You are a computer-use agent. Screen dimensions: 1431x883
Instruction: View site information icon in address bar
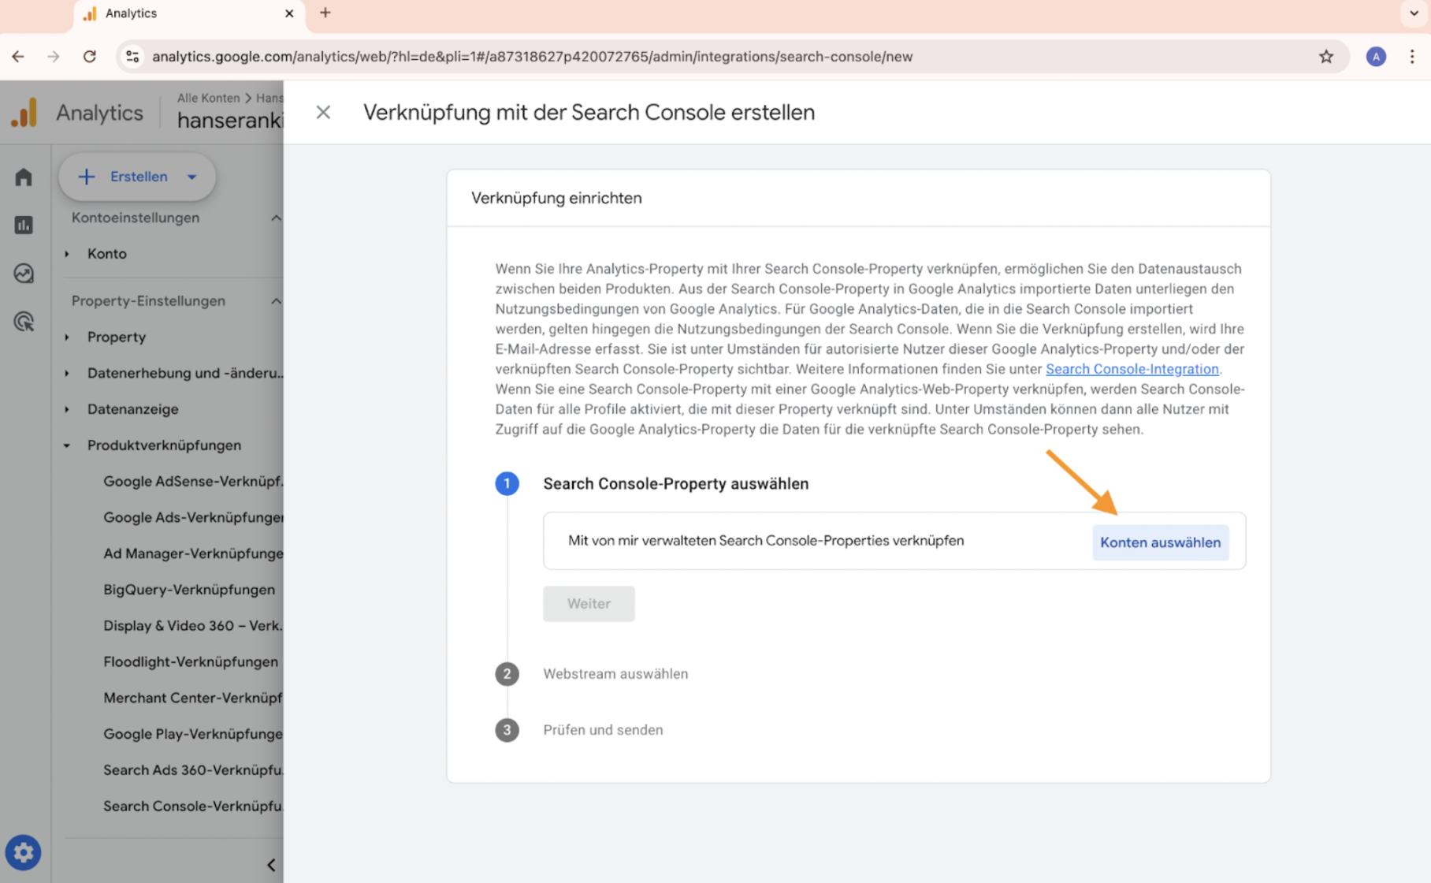pos(132,57)
